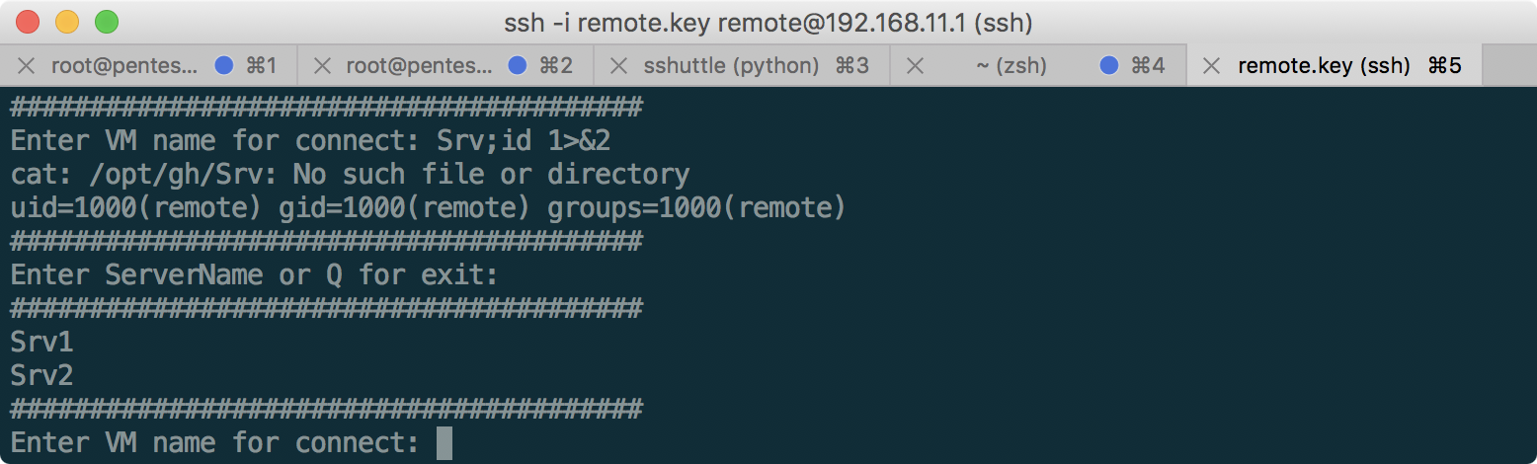
Task: Select the ~ (zsh) tab
Action: click(x=1011, y=66)
